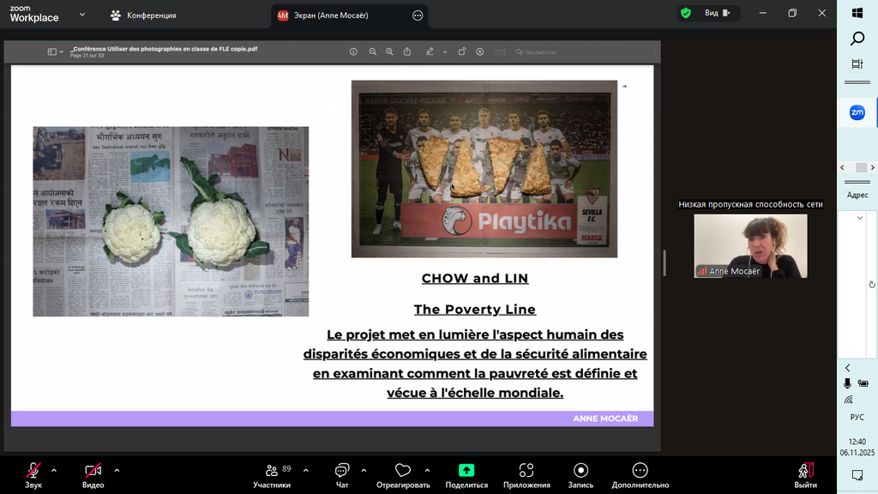878x494 pixels.
Task: Expand audio options arrow next to Звук
Action: [54, 470]
